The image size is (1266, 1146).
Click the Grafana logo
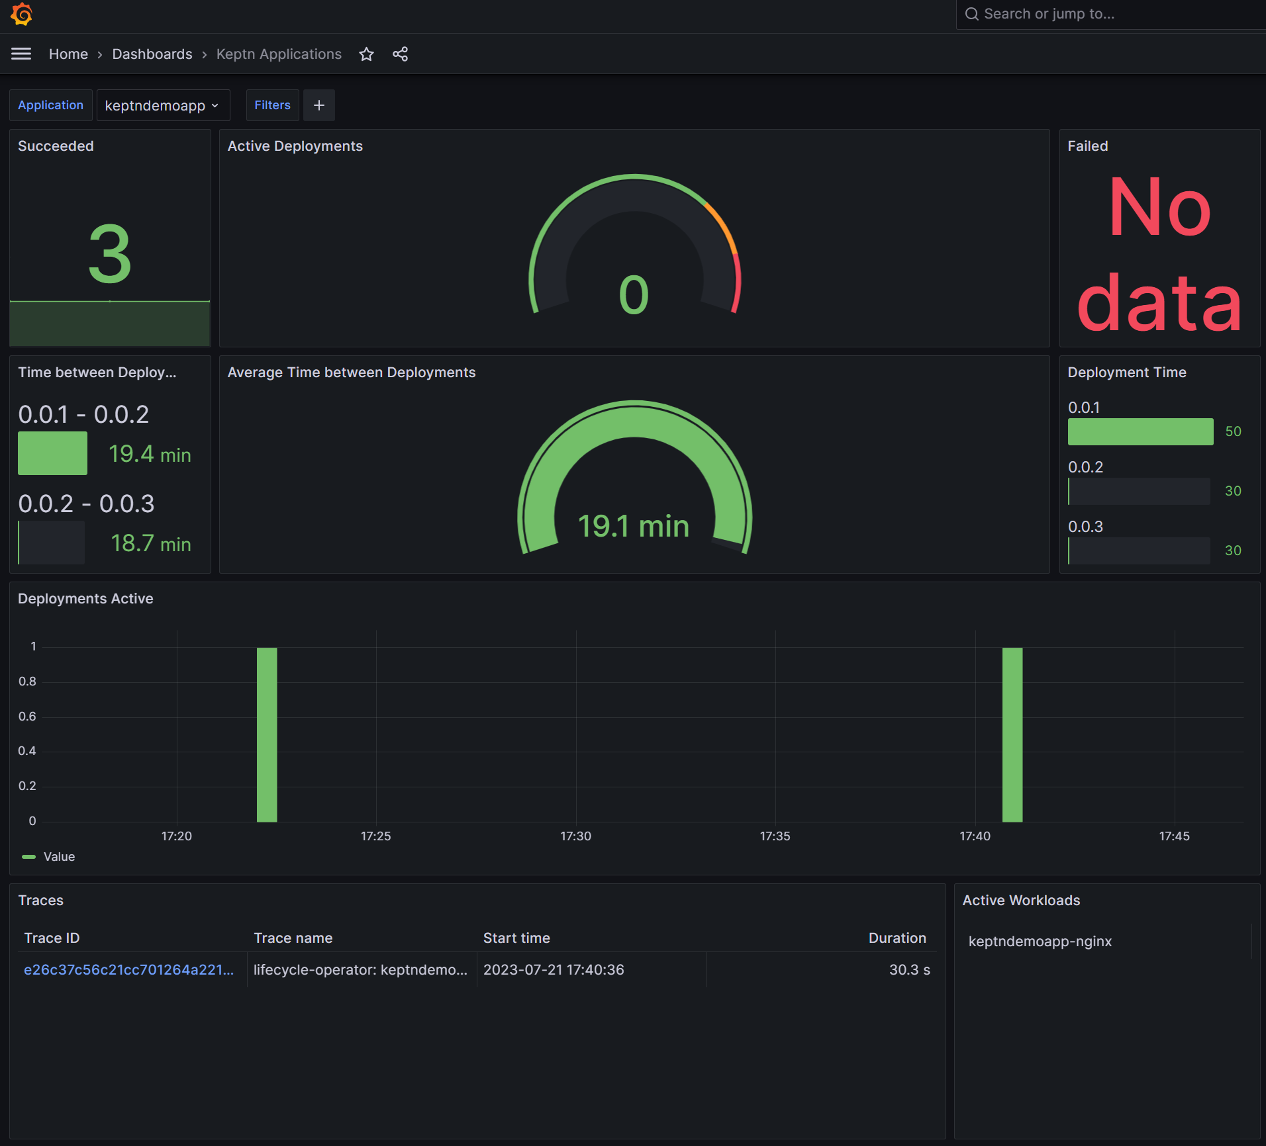pyautogui.click(x=21, y=14)
